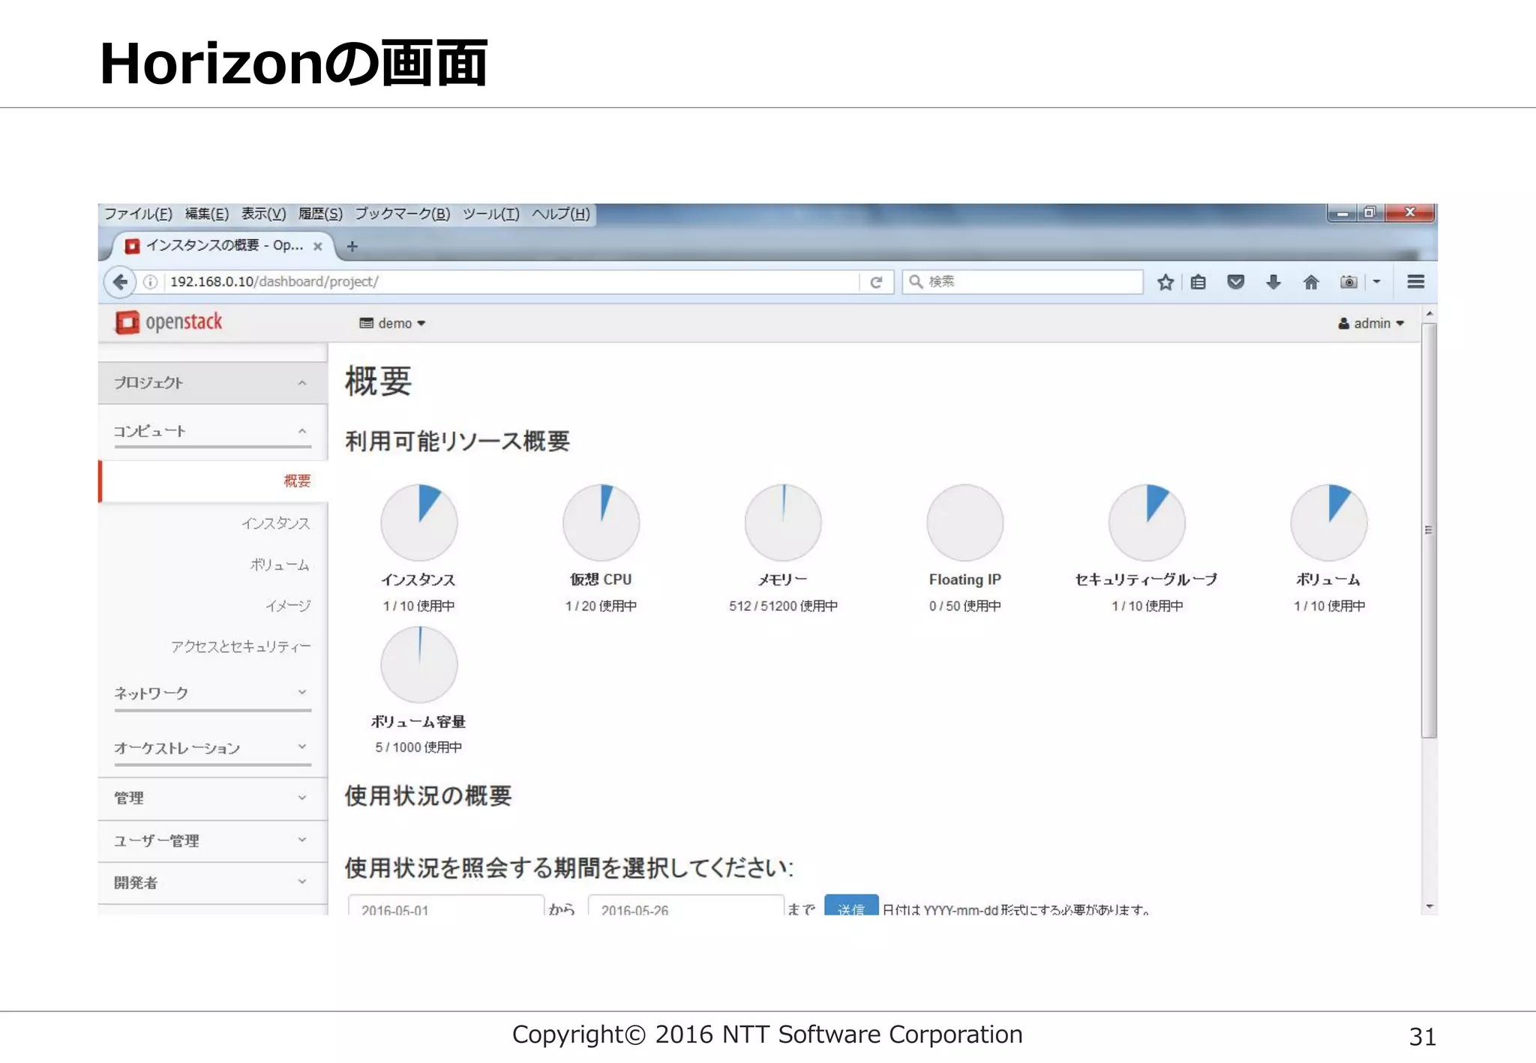The height and width of the screenshot is (1063, 1536).
Task: Click the 1 / 20 使用中 text
Action: coord(601,606)
